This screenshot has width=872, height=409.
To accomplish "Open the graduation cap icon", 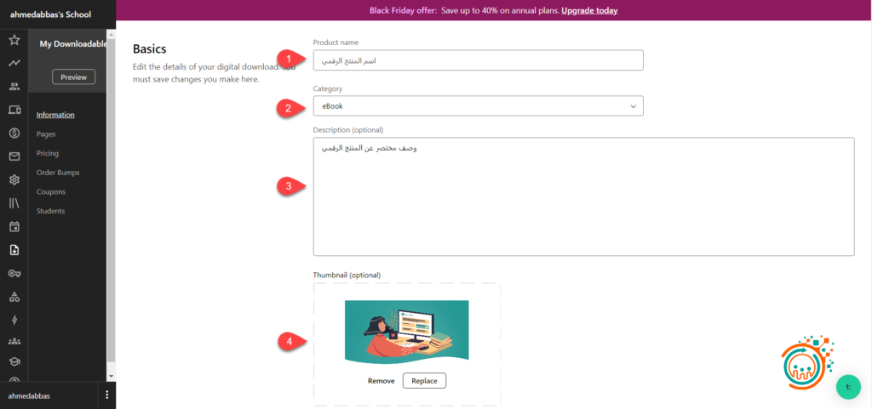I will pos(14,361).
